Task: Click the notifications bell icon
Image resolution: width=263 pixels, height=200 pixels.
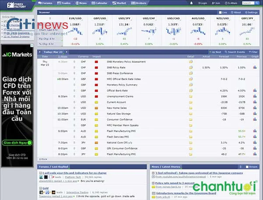Action: 191,3
